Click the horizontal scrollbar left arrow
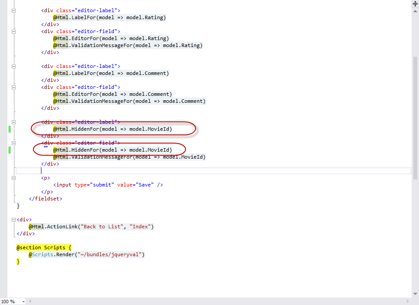Image resolution: width=419 pixels, height=305 pixels. (30, 302)
